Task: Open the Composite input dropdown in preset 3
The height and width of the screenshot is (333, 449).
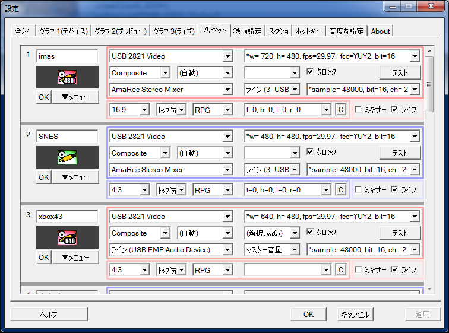Action: pos(140,233)
